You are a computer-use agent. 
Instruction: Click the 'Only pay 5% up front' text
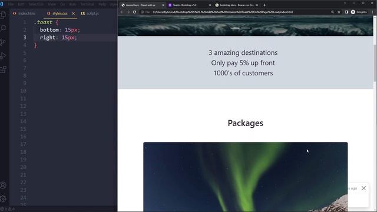click(x=243, y=63)
